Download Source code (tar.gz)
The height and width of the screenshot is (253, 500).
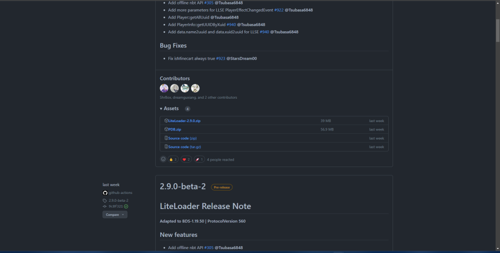(x=185, y=147)
